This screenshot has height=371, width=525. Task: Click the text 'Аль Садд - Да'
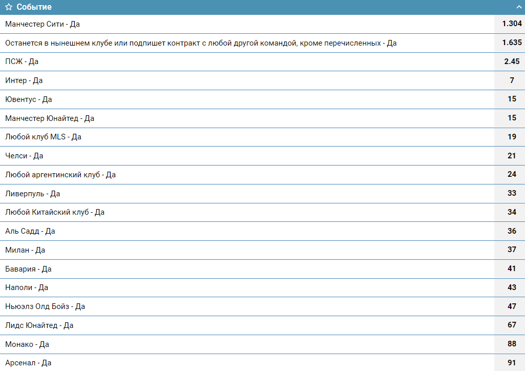pyautogui.click(x=30, y=231)
